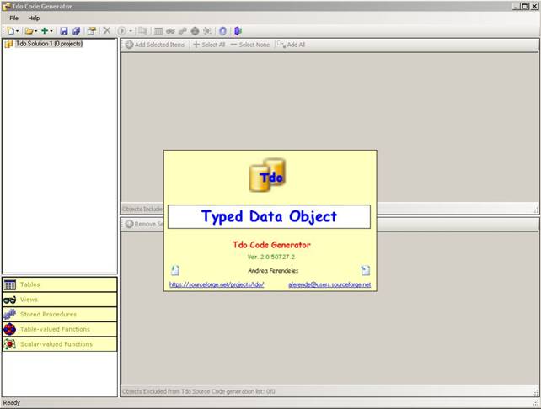Click the Andrea Ferendeles author name
This screenshot has height=409, width=541.
click(x=273, y=271)
